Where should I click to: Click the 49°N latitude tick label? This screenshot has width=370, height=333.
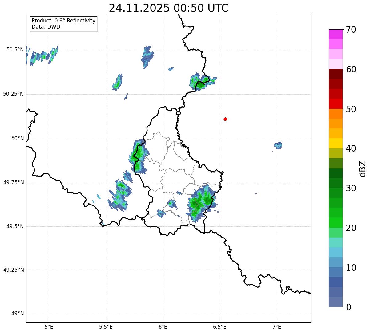pos(18,314)
